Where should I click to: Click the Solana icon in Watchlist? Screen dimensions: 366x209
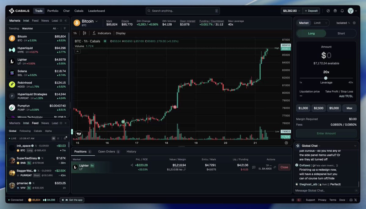click(12, 73)
